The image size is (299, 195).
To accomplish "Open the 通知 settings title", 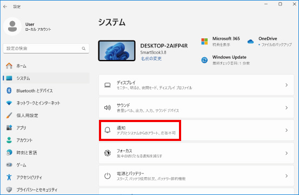I will click(x=121, y=128).
